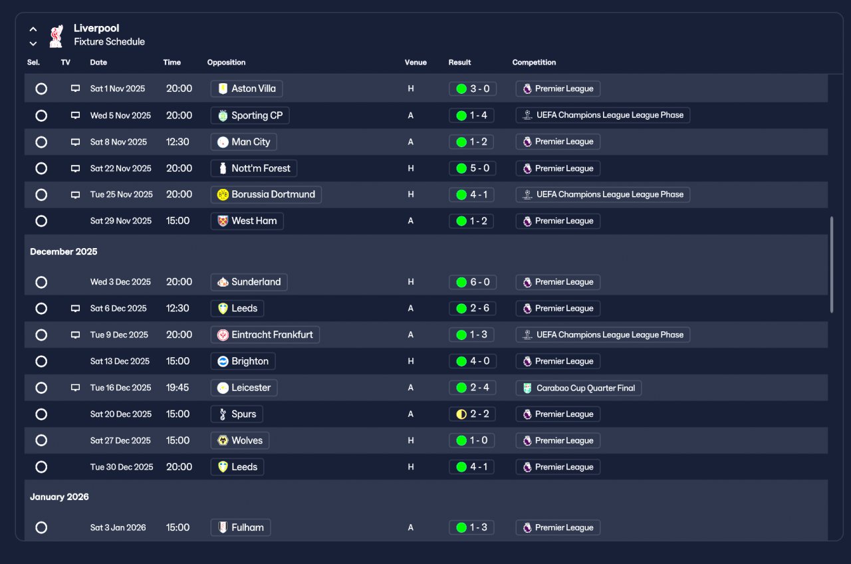This screenshot has height=564, width=851.
Task: Sort by the Venue column header
Action: tap(416, 63)
